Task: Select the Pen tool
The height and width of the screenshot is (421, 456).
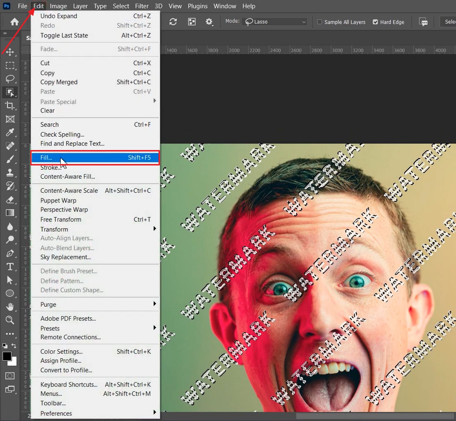Action: pyautogui.click(x=10, y=253)
